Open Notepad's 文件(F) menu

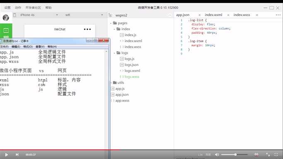pyautogui.click(x=4, y=47)
